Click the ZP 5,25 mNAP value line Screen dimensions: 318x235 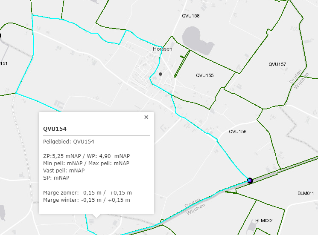(x=87, y=155)
